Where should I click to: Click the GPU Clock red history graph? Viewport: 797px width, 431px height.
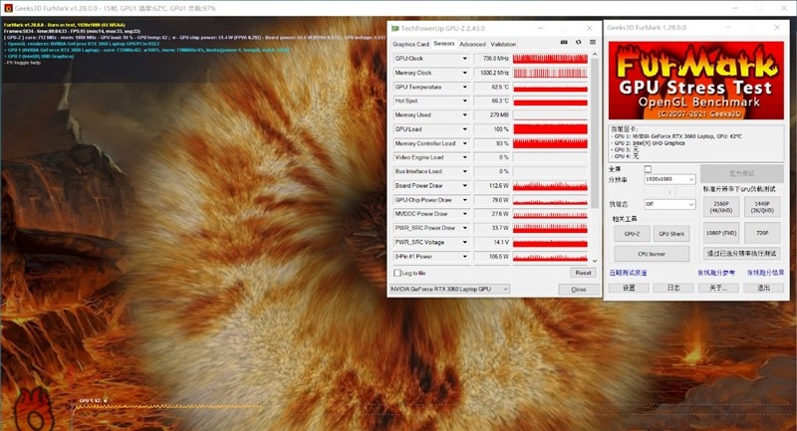point(550,59)
